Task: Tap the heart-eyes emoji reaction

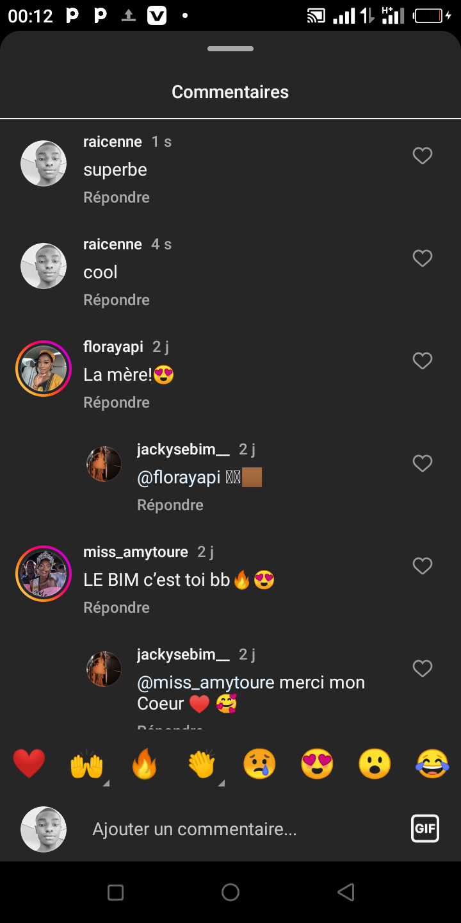Action: (x=317, y=764)
